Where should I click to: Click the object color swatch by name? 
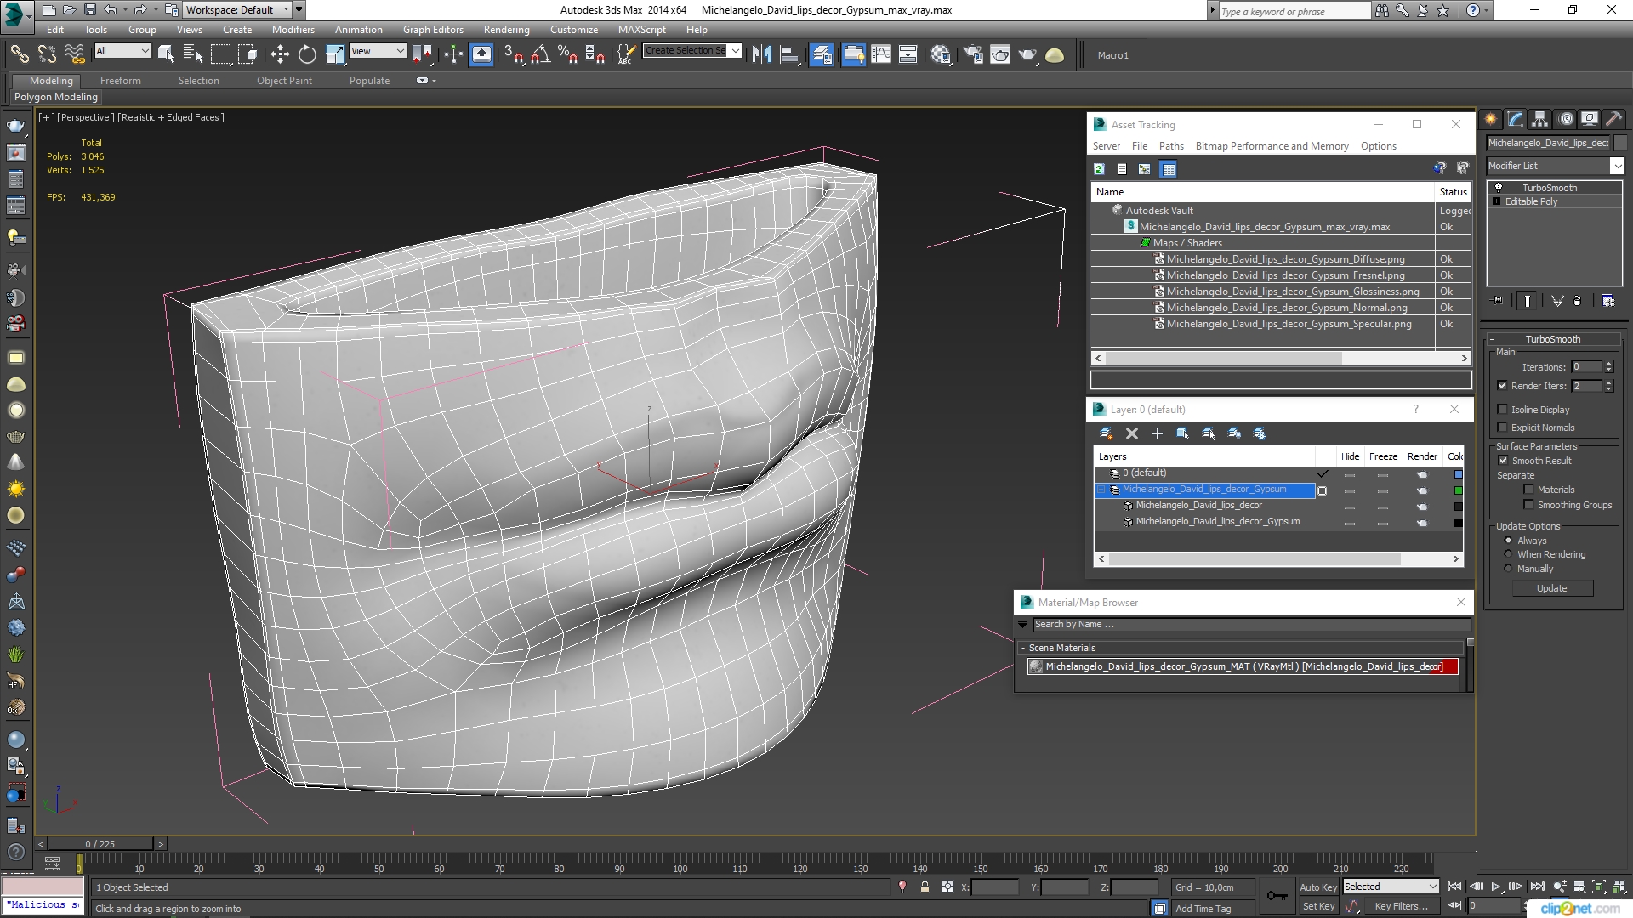1620,143
